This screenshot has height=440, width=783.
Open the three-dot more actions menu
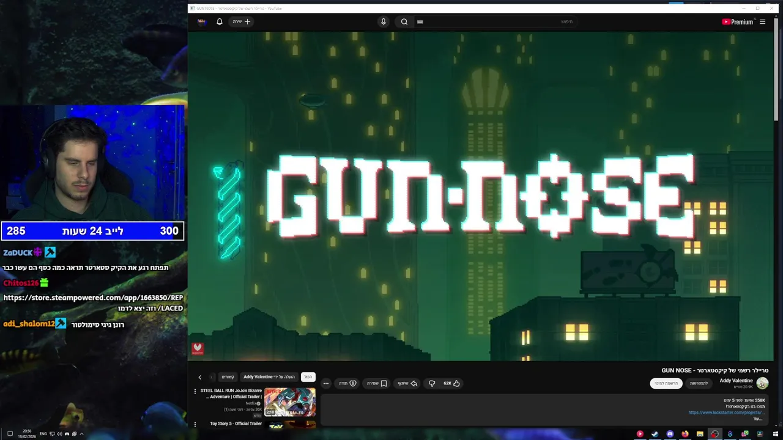click(x=326, y=383)
